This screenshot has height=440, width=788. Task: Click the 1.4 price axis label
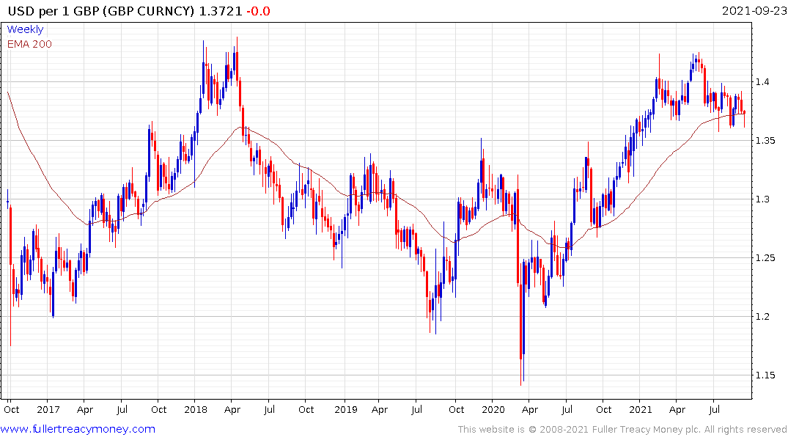click(x=762, y=82)
